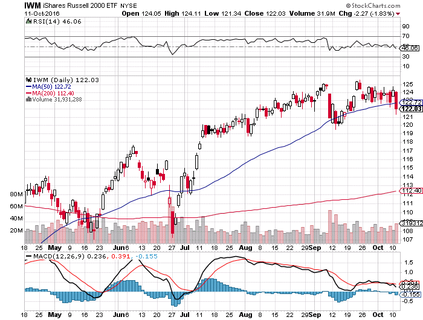Click the Sep label on MACD panel date axis
This screenshot has height=320, width=423.
click(315, 315)
